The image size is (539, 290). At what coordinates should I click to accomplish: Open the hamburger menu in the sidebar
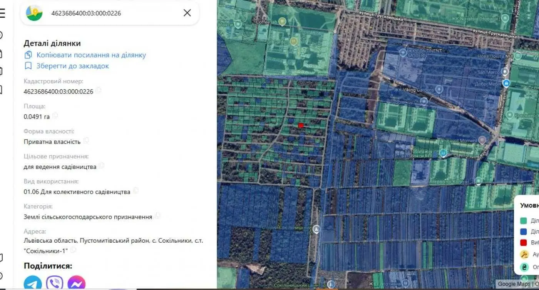click(x=2, y=13)
